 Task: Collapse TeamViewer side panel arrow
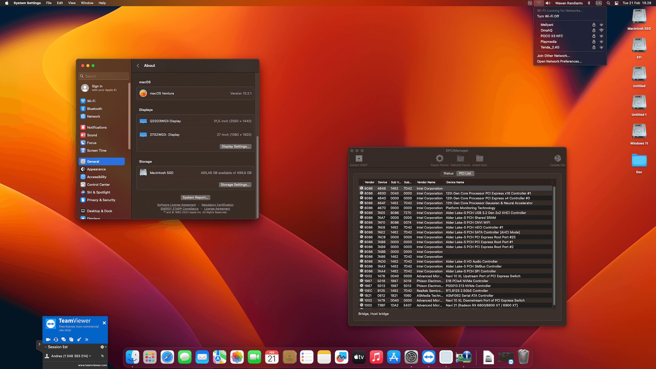pyautogui.click(x=39, y=344)
